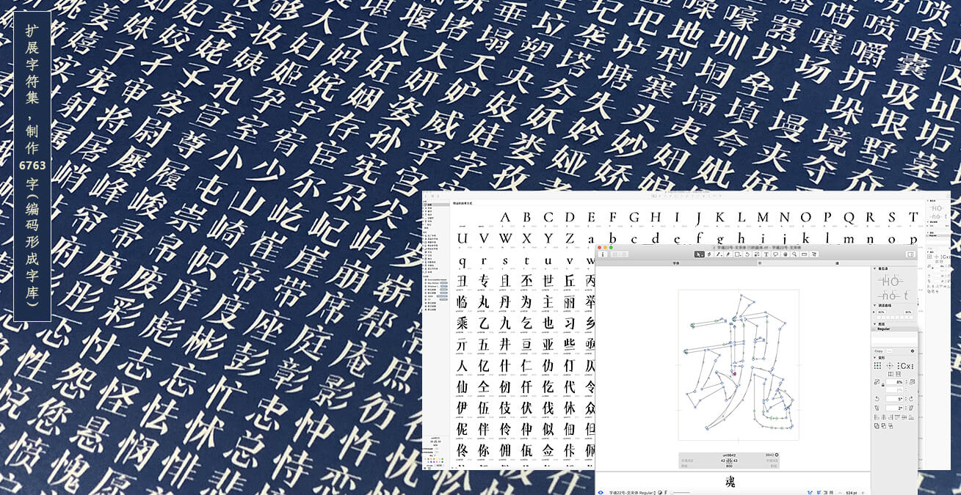961x495 pixels.
Task: Select glyph G in the font view
Action: (x=634, y=217)
